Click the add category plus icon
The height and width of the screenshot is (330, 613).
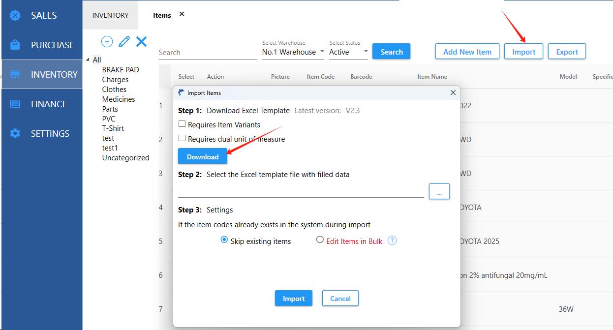[107, 42]
